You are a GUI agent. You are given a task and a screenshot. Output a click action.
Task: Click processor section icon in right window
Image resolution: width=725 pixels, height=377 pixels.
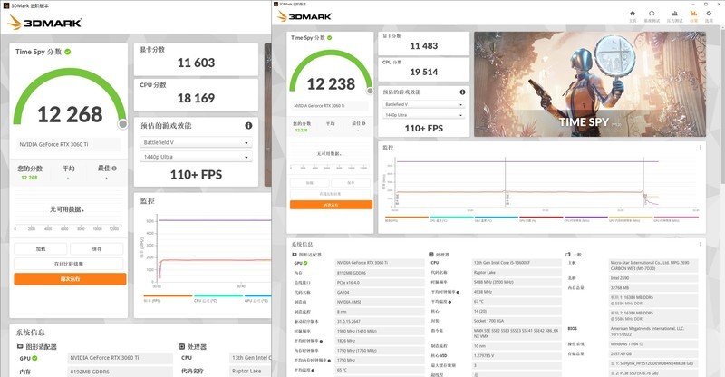pyautogui.click(x=431, y=255)
